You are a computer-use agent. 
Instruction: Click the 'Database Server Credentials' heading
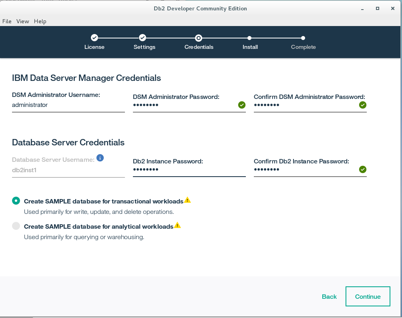68,142
